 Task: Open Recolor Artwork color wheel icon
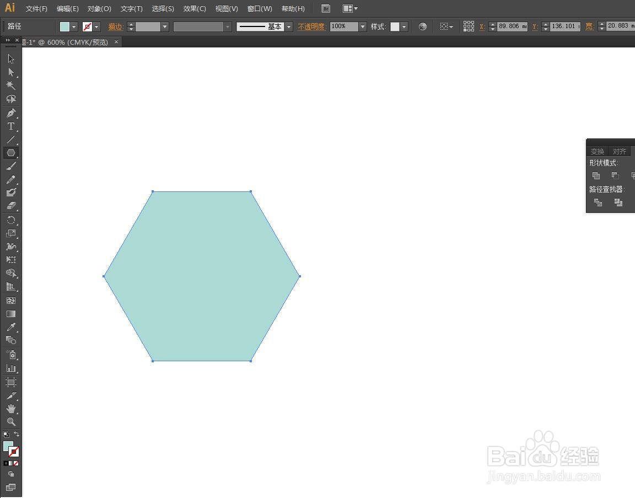pyautogui.click(x=422, y=26)
